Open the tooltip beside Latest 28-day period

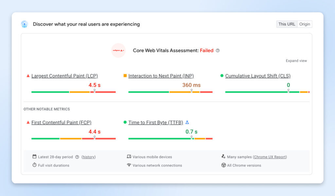tap(77, 157)
